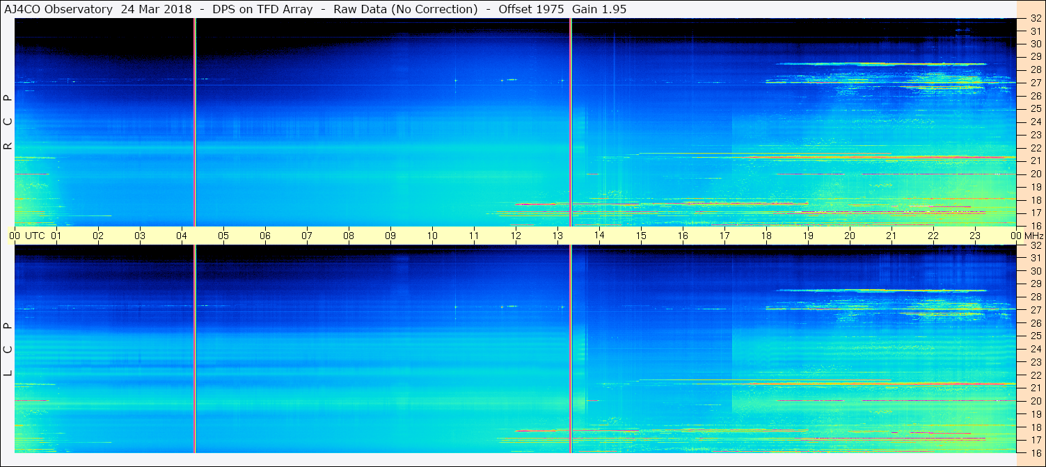
Task: Click the vertical RCP label beside the upper spectrogram
Action: coord(8,122)
